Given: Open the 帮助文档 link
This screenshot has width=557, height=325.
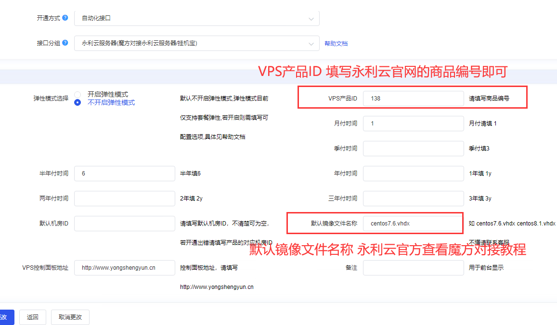Looking at the screenshot, I should coord(336,43).
